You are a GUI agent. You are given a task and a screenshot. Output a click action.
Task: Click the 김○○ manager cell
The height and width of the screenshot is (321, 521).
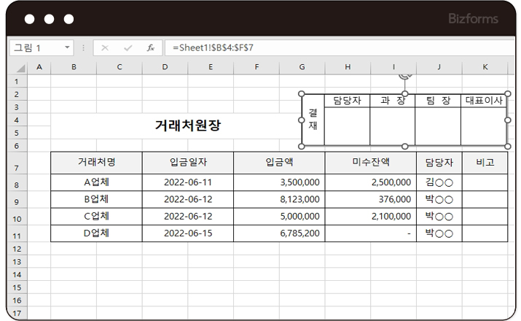tap(439, 182)
